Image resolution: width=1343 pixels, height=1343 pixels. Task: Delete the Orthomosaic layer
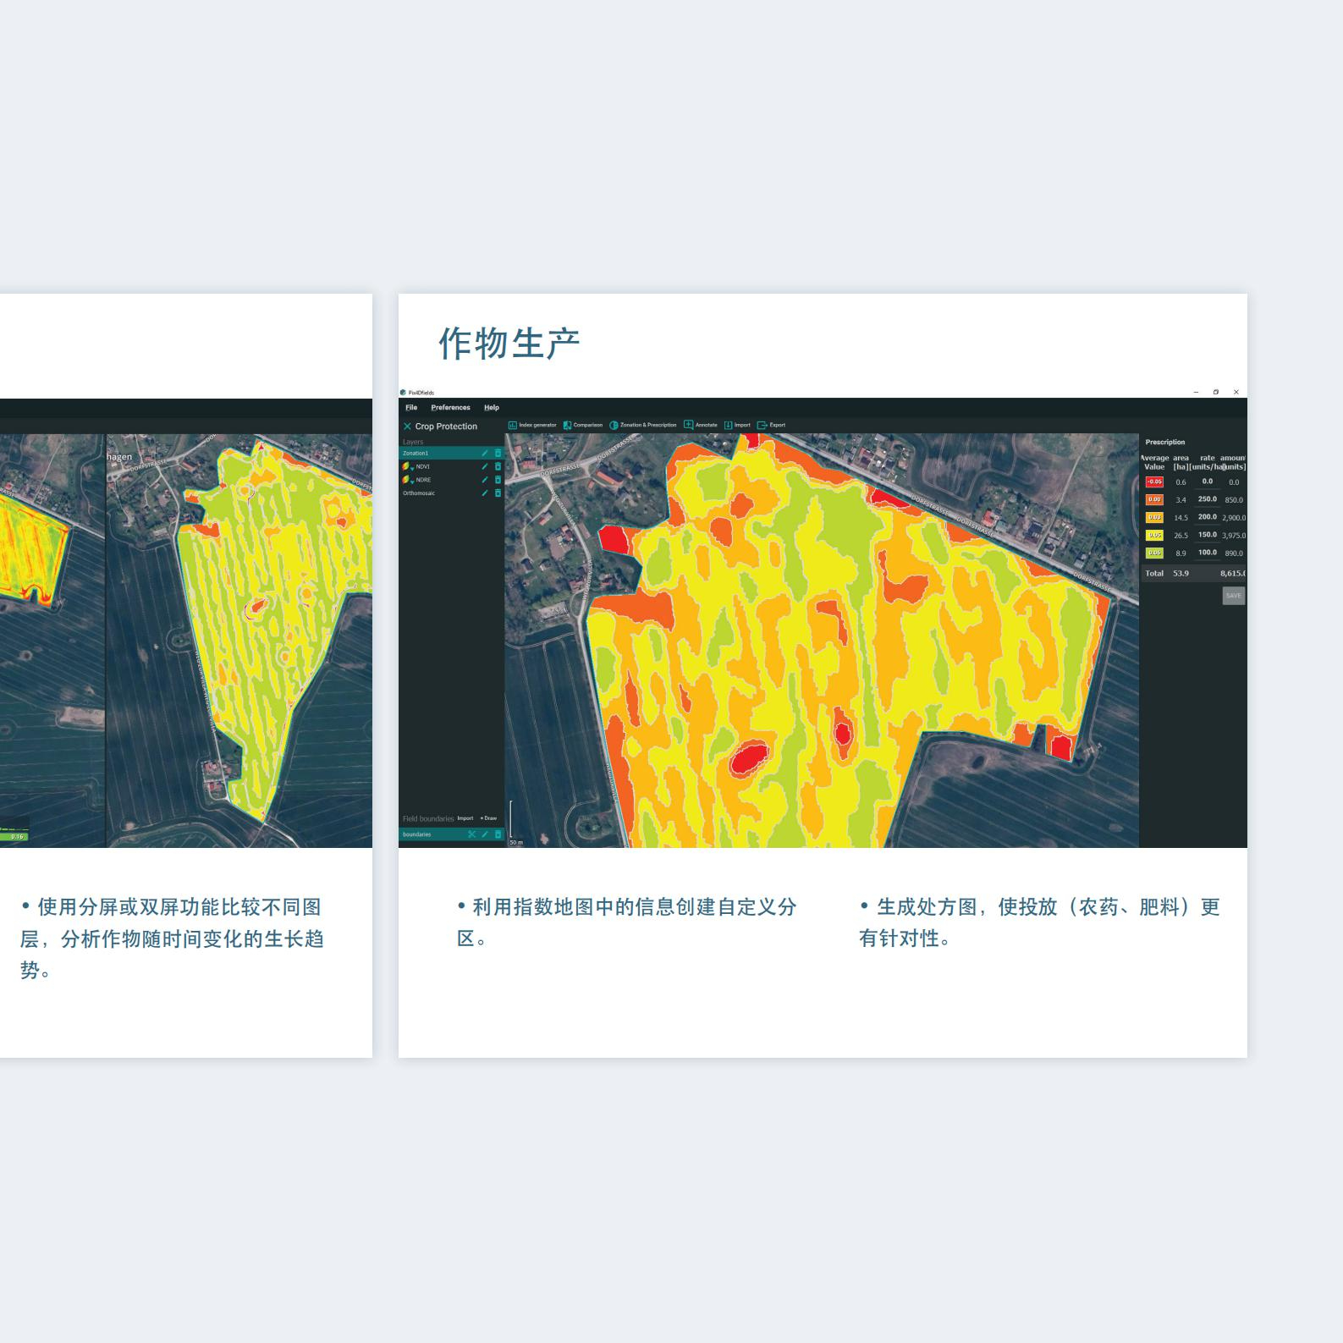(x=498, y=493)
